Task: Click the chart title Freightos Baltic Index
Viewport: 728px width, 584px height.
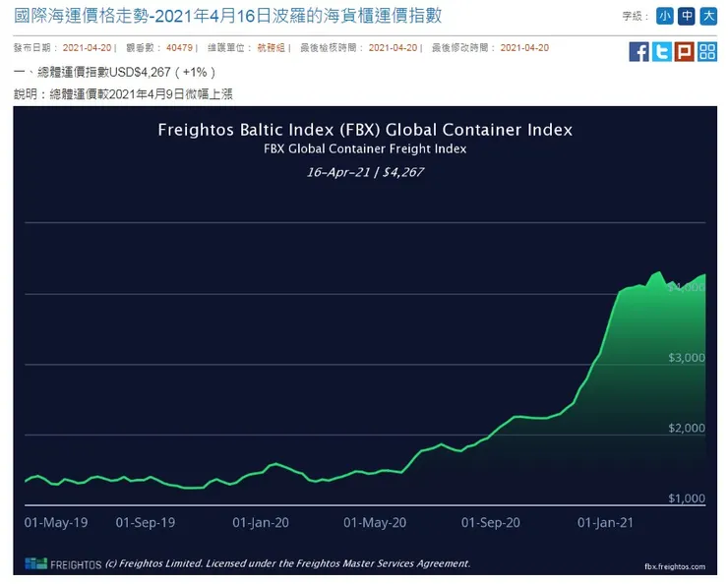Action: 365,130
